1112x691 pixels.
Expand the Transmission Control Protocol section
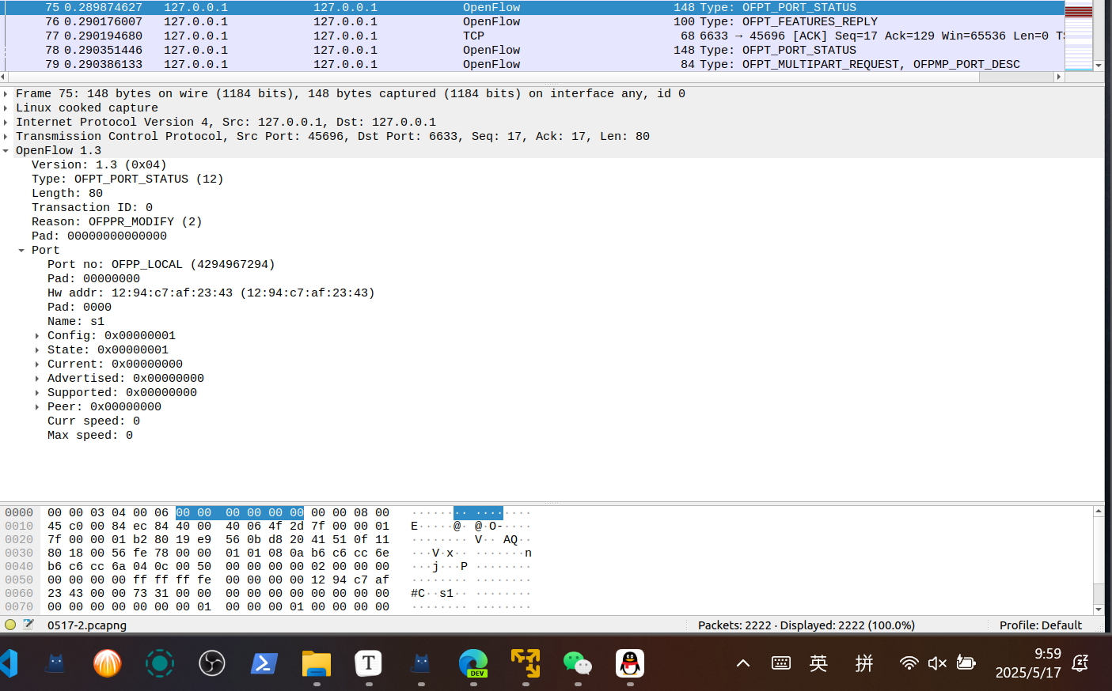pos(6,137)
